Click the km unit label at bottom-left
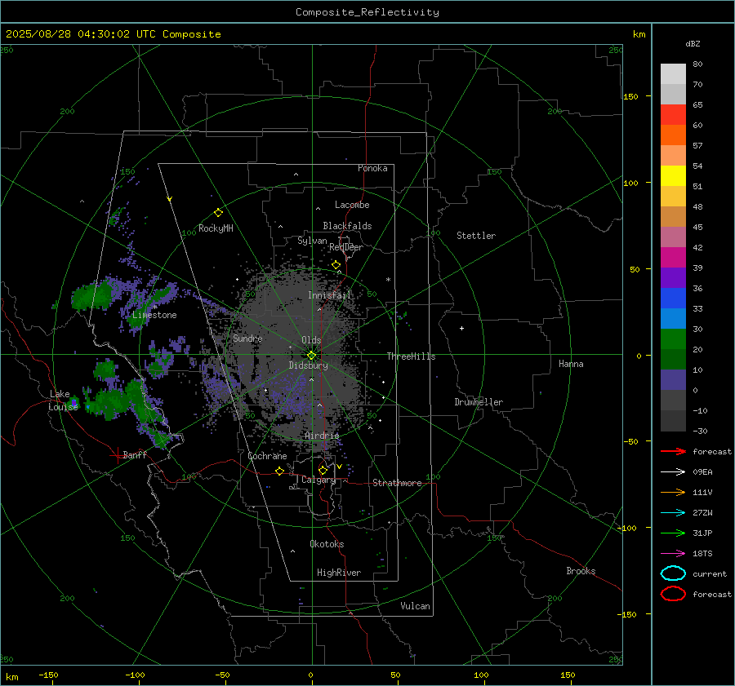The height and width of the screenshot is (686, 735). point(11,677)
